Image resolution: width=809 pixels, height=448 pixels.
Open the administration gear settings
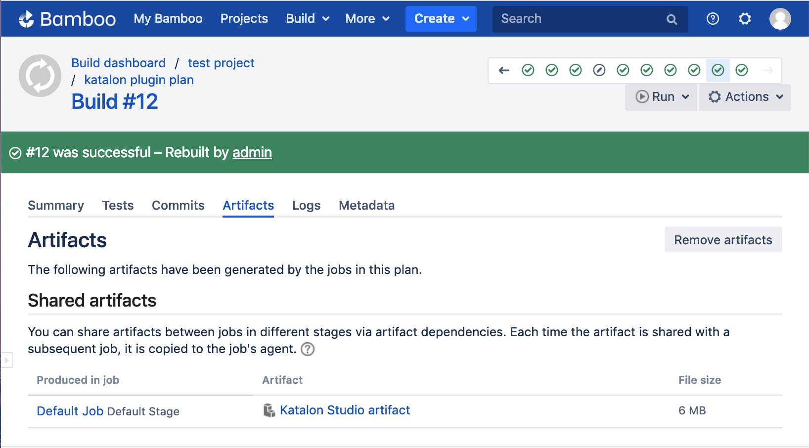pyautogui.click(x=745, y=19)
